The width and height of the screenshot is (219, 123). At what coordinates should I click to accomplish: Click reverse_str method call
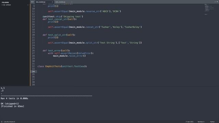93,11
